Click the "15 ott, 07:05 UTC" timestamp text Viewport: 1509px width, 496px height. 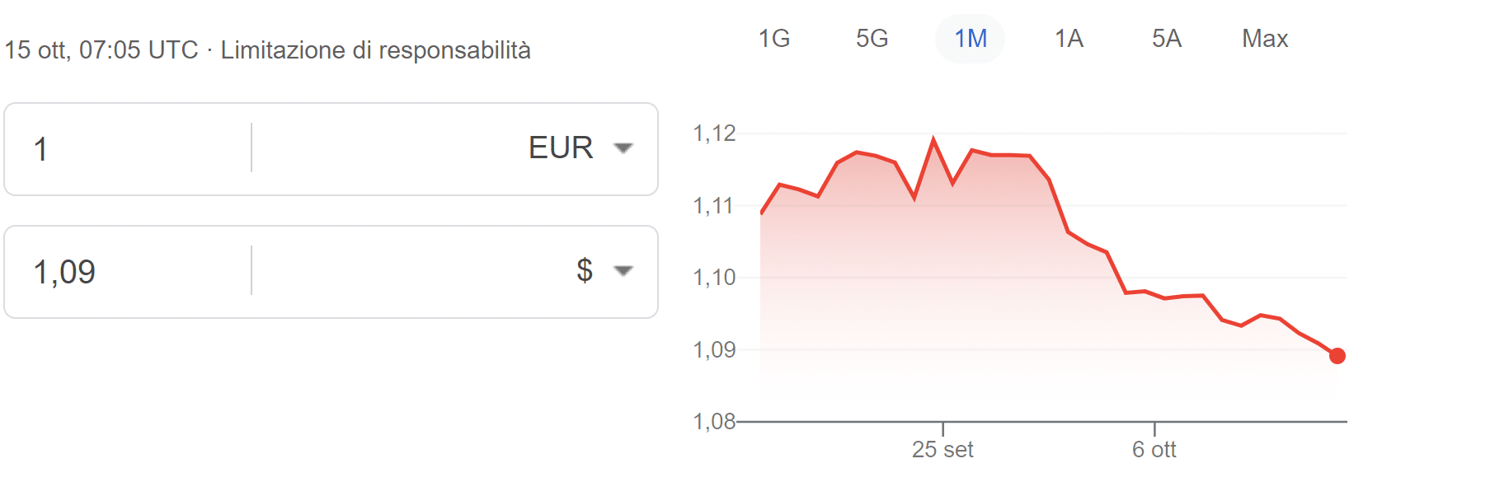tap(101, 50)
